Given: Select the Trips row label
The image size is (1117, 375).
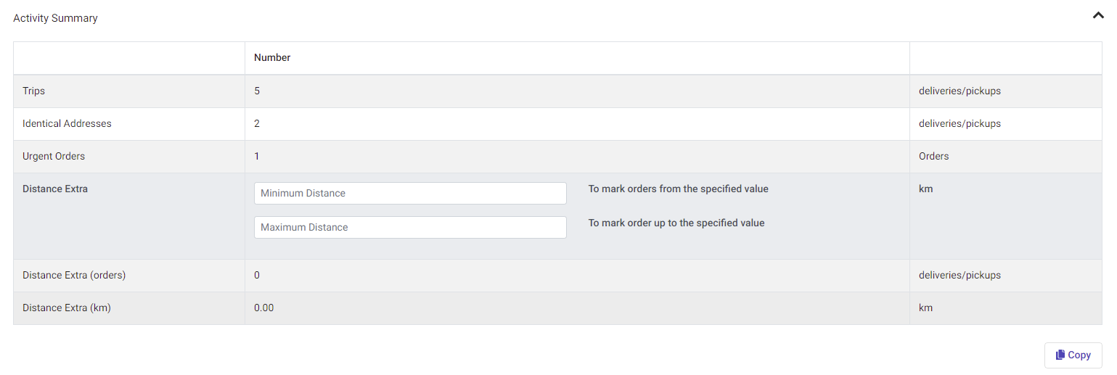Looking at the screenshot, I should point(33,91).
